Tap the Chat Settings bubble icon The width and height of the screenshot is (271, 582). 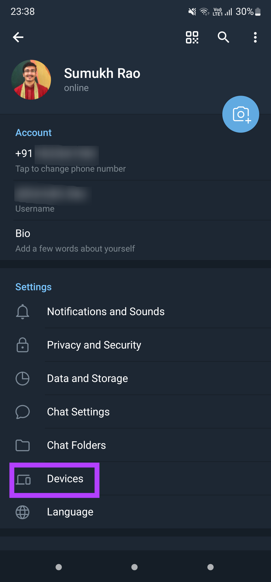23,412
